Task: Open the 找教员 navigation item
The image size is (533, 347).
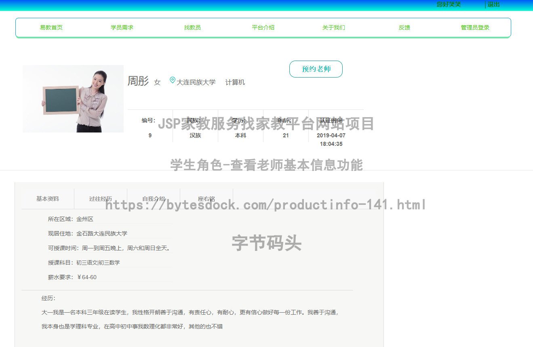Action: point(192,27)
